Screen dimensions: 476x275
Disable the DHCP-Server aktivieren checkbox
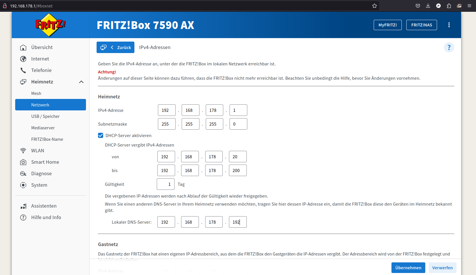coord(101,135)
